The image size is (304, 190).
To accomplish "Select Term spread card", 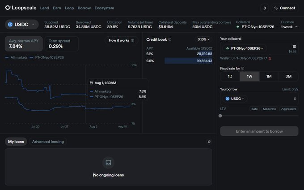I will tap(61, 44).
